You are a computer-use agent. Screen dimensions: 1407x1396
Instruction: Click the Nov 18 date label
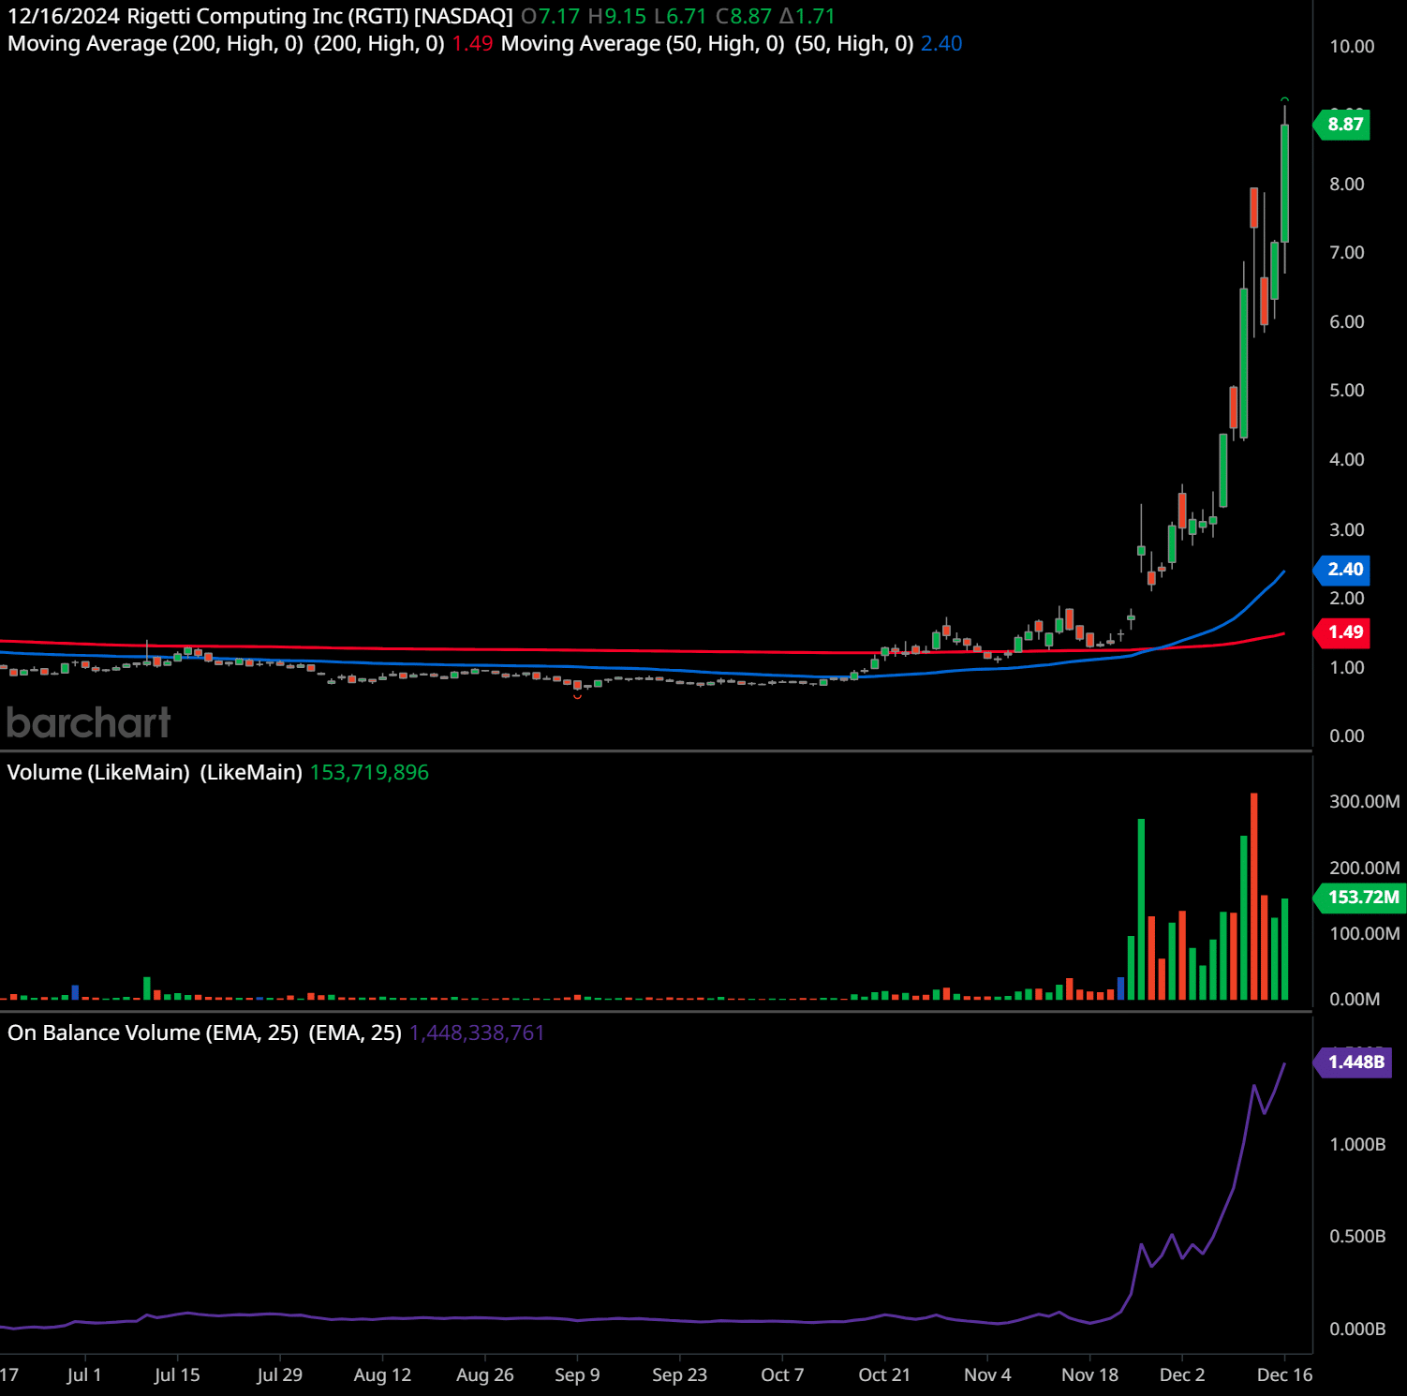pos(1089,1374)
